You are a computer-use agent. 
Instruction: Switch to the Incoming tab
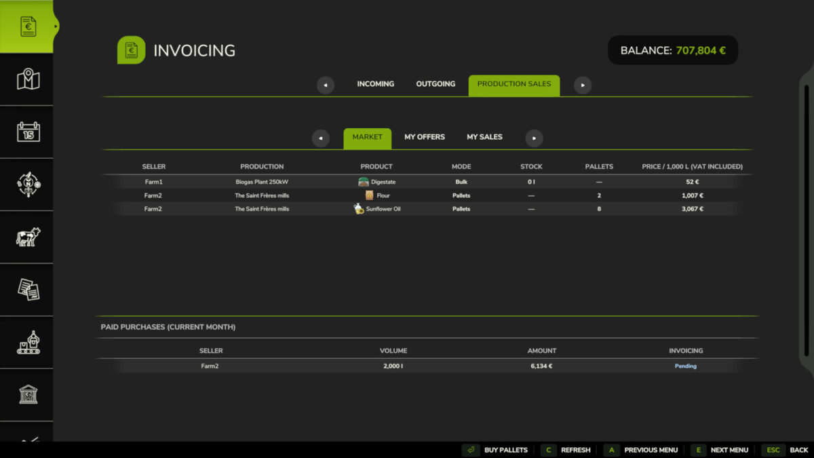pyautogui.click(x=376, y=84)
